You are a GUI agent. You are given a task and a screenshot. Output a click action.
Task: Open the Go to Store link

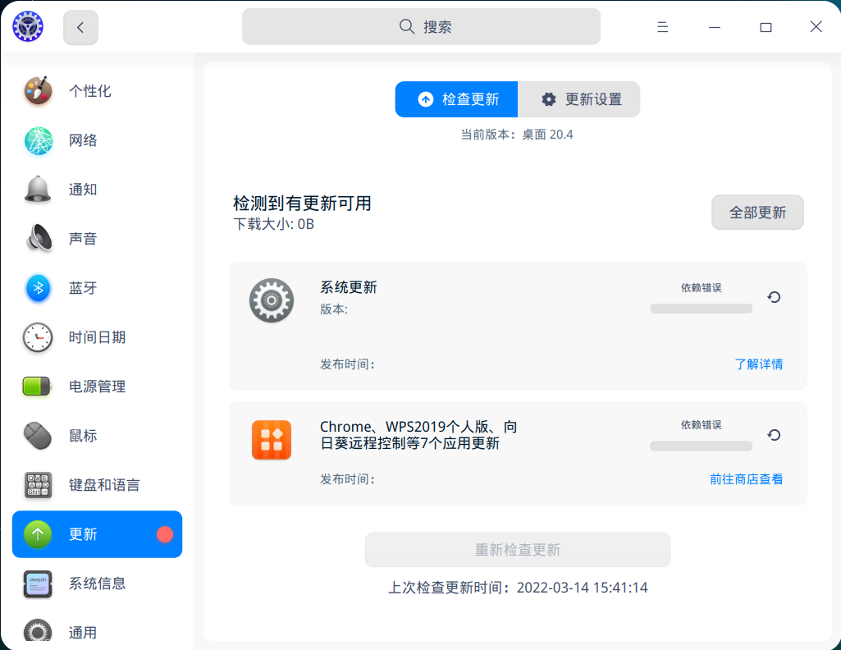coord(746,478)
